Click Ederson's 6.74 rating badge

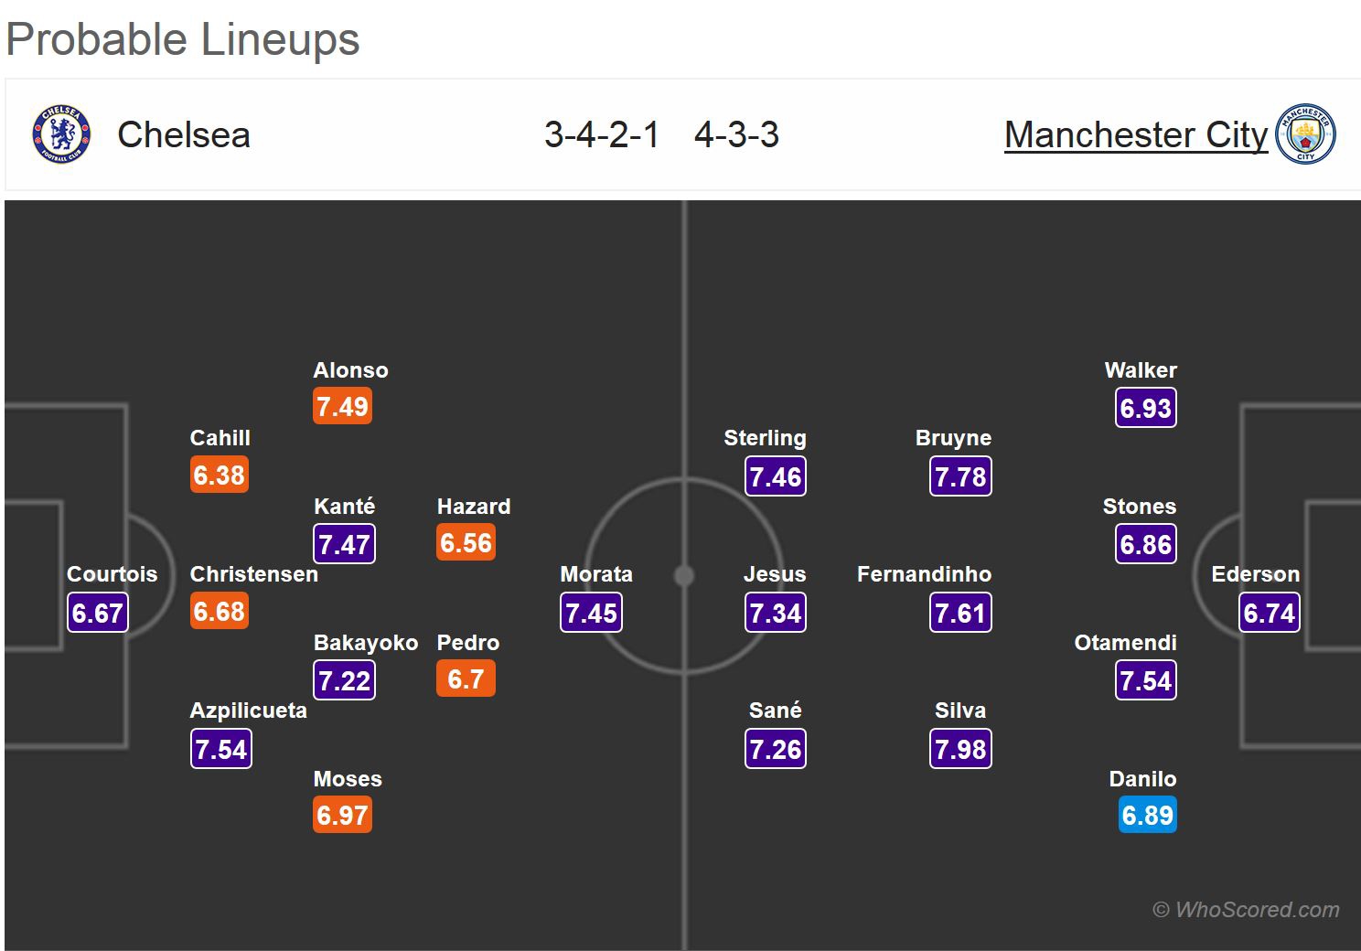(x=1269, y=613)
